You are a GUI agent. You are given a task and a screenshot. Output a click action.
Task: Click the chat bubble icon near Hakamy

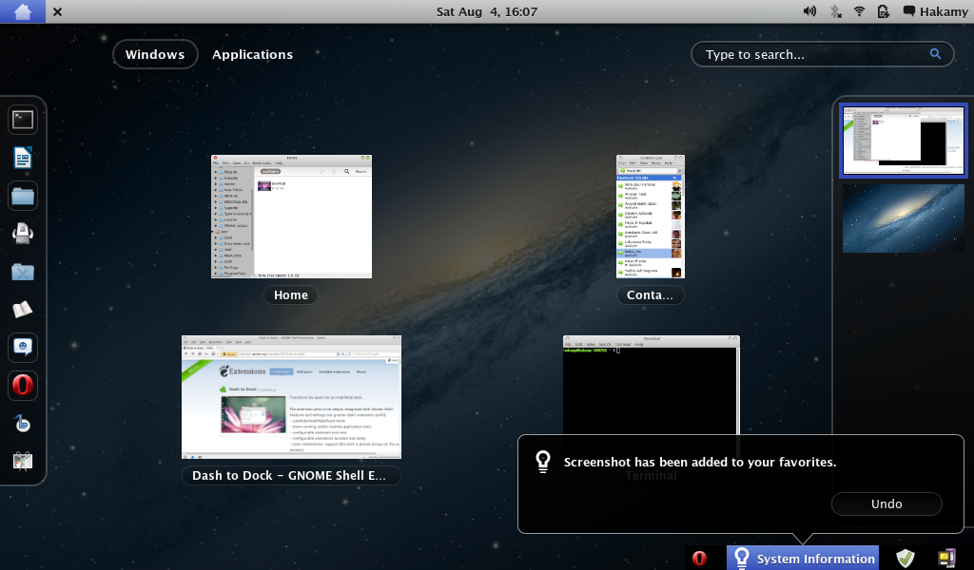coord(908,11)
